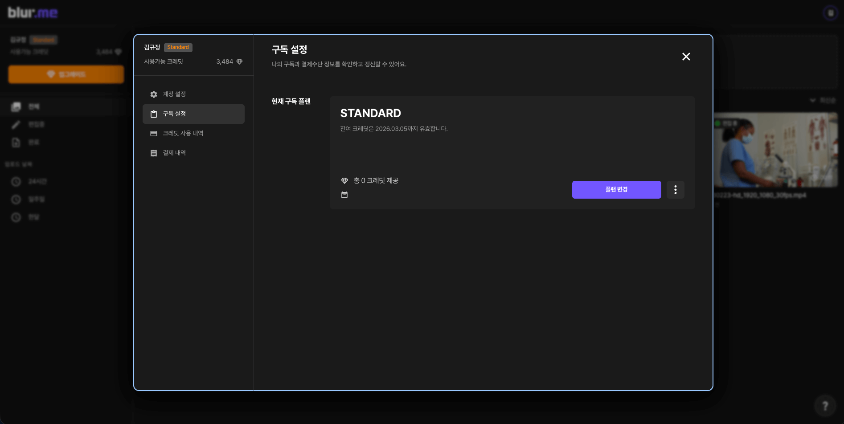
Task: Click the blur.me logo
Action: (33, 13)
